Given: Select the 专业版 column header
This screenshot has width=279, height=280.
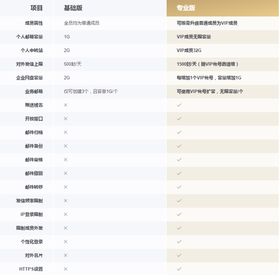Looking at the screenshot, I should coord(186,8).
